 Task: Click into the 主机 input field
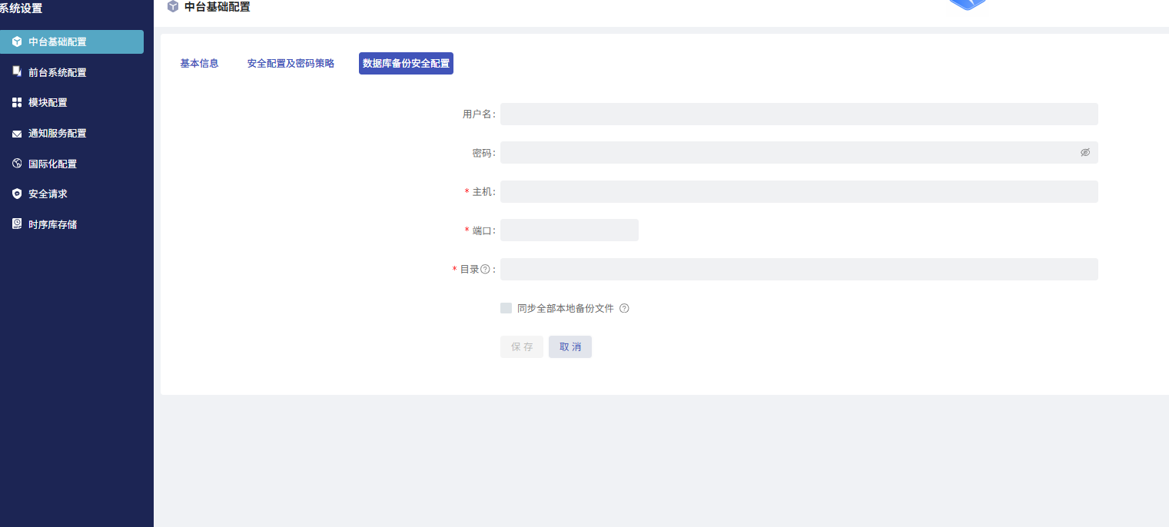pyautogui.click(x=799, y=192)
